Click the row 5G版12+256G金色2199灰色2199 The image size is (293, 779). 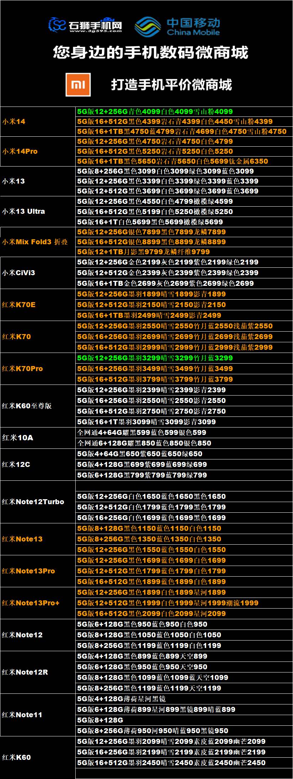coord(184,262)
